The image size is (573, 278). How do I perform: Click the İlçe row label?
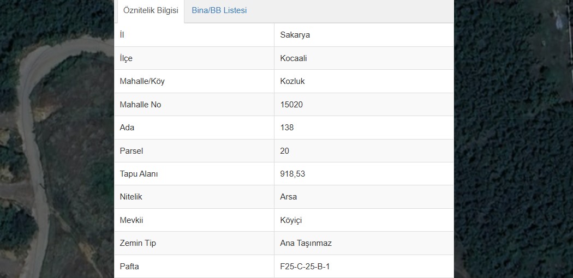pos(126,58)
